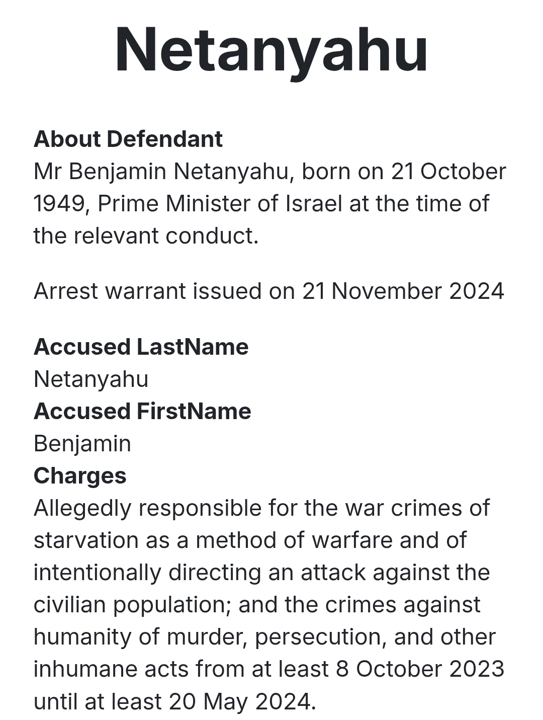Click the Charges heading
This screenshot has width=543, height=720.
tap(80, 476)
